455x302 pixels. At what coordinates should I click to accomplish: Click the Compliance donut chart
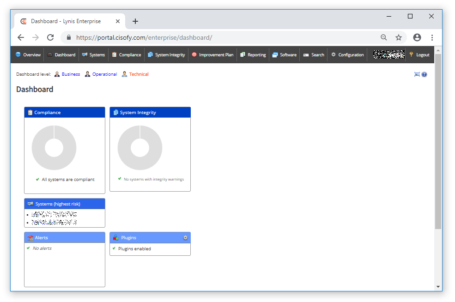pyautogui.click(x=54, y=148)
